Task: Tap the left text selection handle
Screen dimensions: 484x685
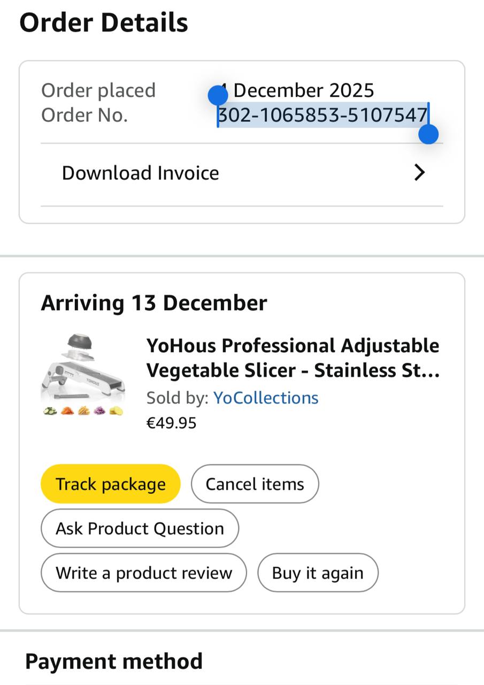Action: [218, 96]
